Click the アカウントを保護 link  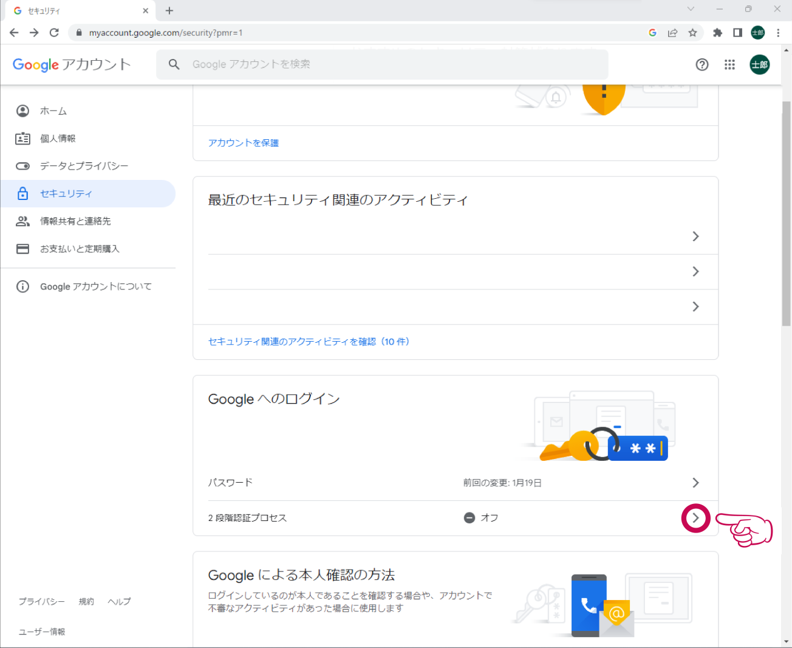(243, 143)
